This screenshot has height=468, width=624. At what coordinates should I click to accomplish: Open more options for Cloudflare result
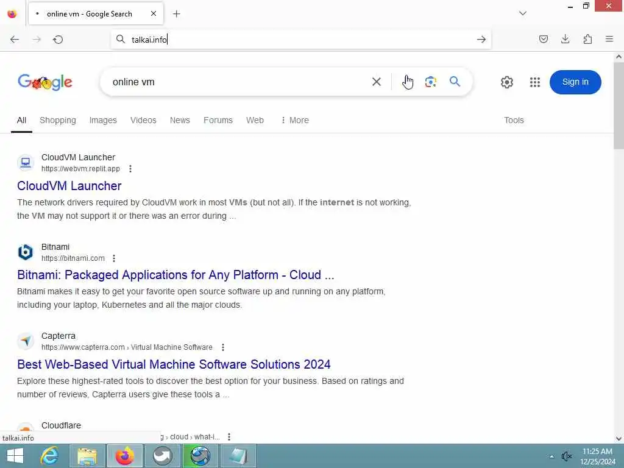point(229,437)
